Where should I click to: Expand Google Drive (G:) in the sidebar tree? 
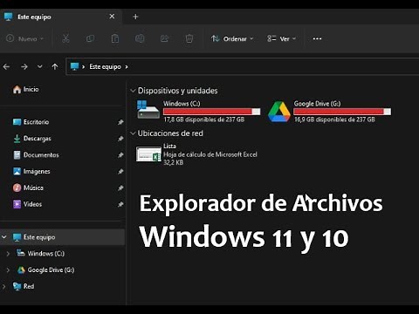pos(8,270)
